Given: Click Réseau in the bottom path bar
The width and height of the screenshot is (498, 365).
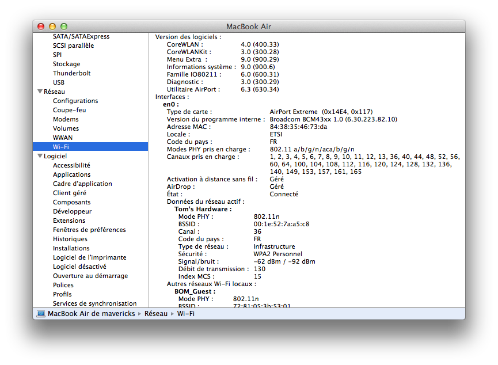Looking at the screenshot, I should pyautogui.click(x=156, y=314).
